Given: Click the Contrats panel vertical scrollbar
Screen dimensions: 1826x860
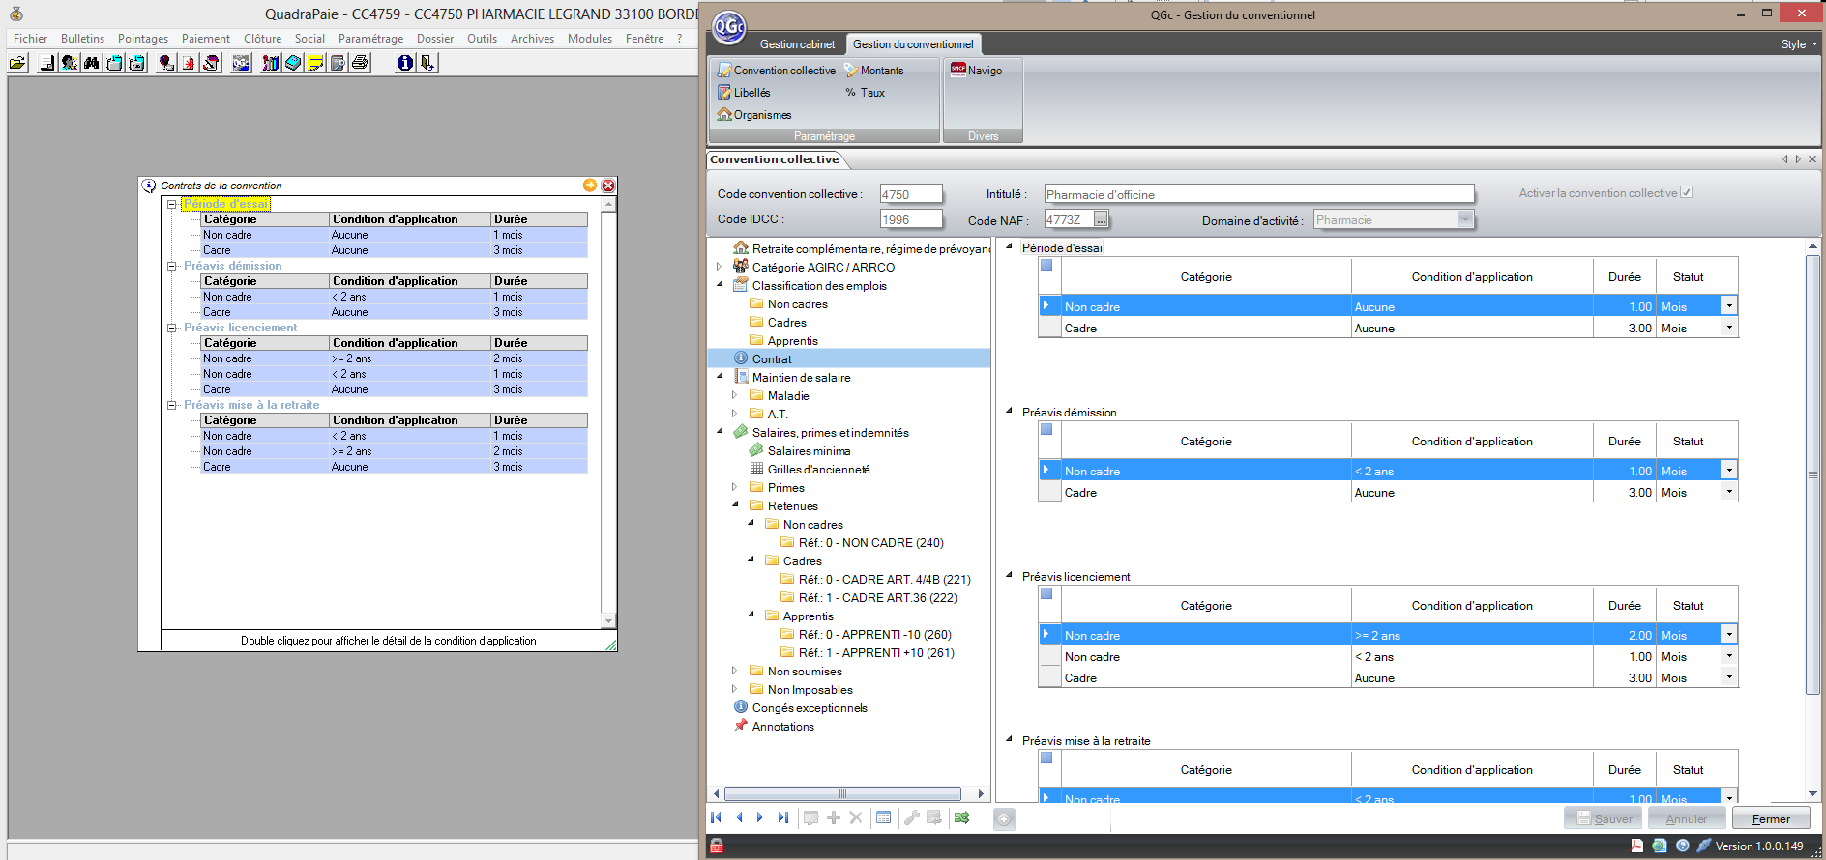Looking at the screenshot, I should (x=608, y=414).
